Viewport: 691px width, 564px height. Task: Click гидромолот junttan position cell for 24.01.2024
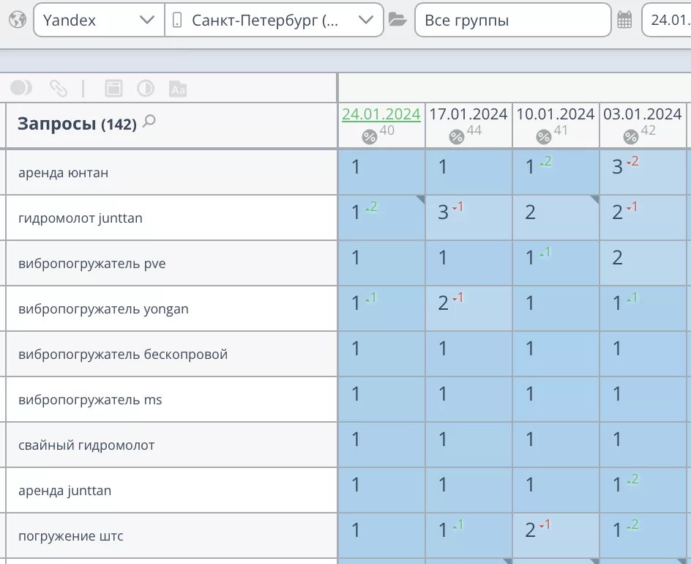coord(381,218)
